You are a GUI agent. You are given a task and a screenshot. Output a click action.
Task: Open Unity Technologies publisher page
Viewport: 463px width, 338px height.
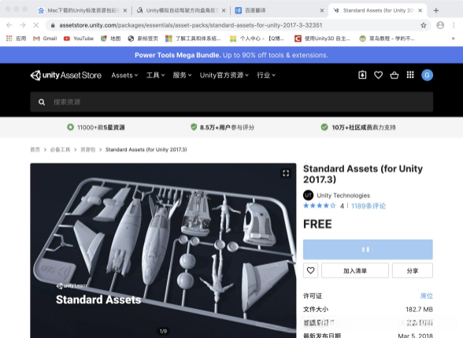click(x=343, y=196)
